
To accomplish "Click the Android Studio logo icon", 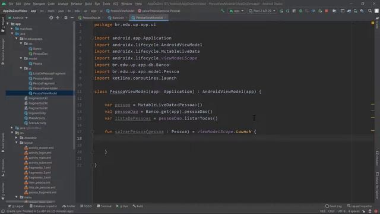I will click(x=4, y=4).
